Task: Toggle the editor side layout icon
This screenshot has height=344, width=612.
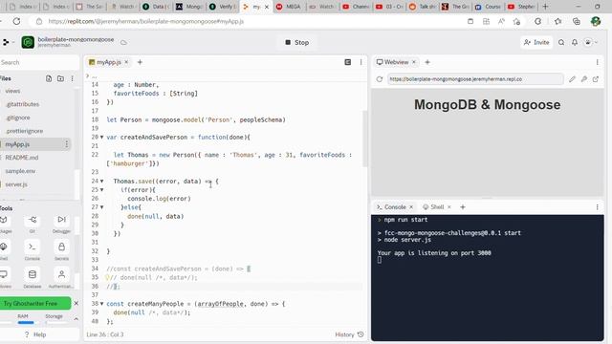Action: coord(348,62)
